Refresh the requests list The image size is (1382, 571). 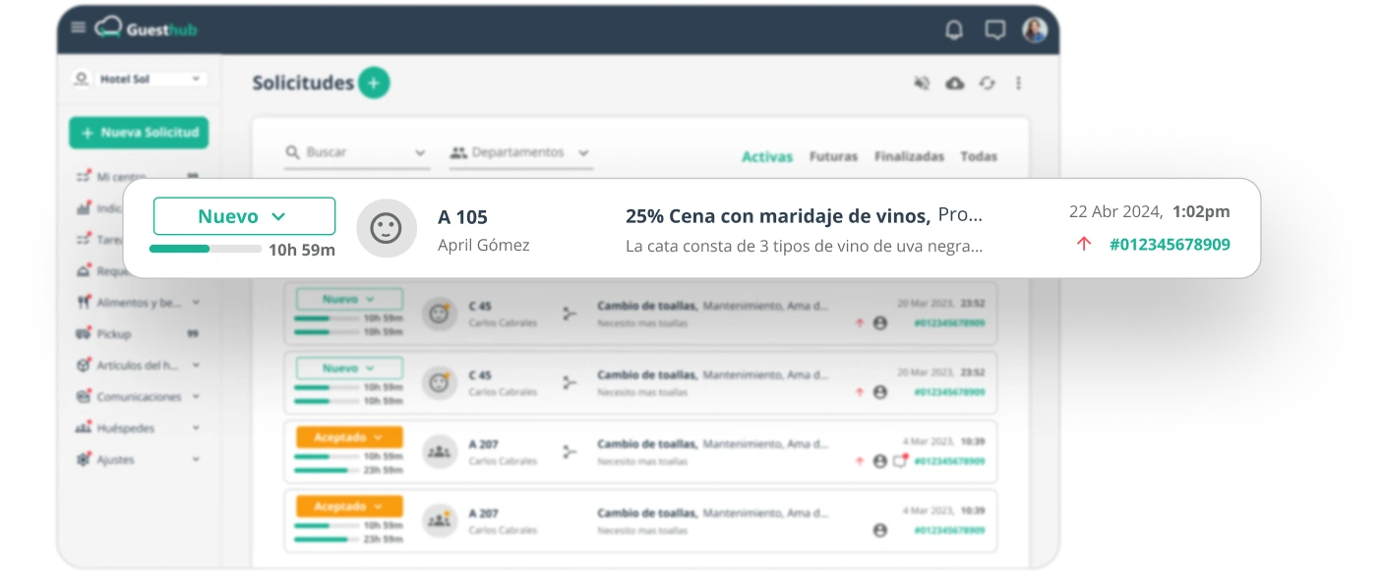[987, 84]
